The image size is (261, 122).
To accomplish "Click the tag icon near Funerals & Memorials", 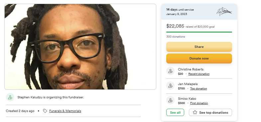I will click(x=45, y=111).
